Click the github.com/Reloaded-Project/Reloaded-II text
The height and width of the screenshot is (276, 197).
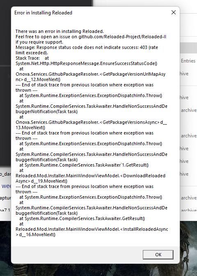coord(122,37)
